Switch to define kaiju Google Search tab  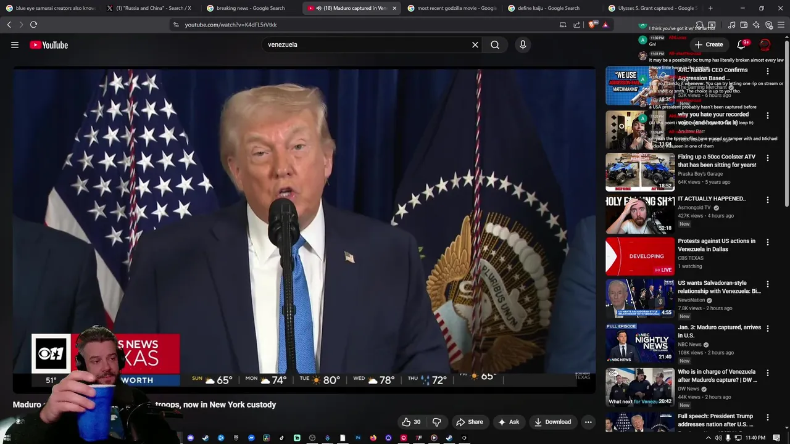click(x=552, y=8)
